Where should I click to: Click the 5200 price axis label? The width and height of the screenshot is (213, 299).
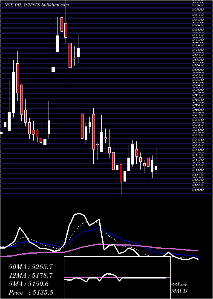[x=198, y=149]
